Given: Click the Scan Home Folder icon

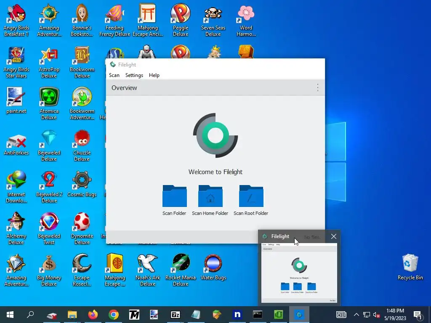Looking at the screenshot, I should 210,196.
